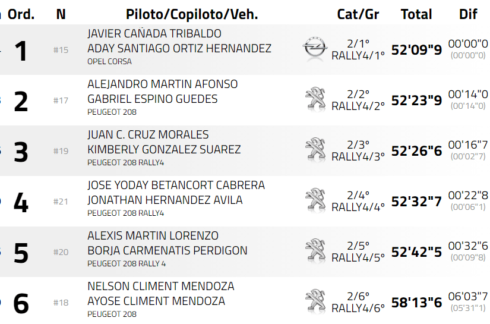Screen dimensions: 490x324
Task: Select co-driver Kimberly Gonzalez Suarez
Action: pos(164,149)
